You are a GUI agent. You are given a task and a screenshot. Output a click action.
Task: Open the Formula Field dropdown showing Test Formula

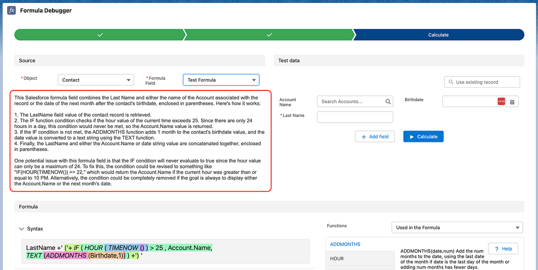[221, 79]
